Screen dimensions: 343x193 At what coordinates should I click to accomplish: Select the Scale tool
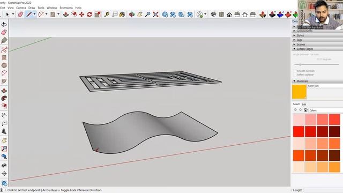(x=98, y=14)
